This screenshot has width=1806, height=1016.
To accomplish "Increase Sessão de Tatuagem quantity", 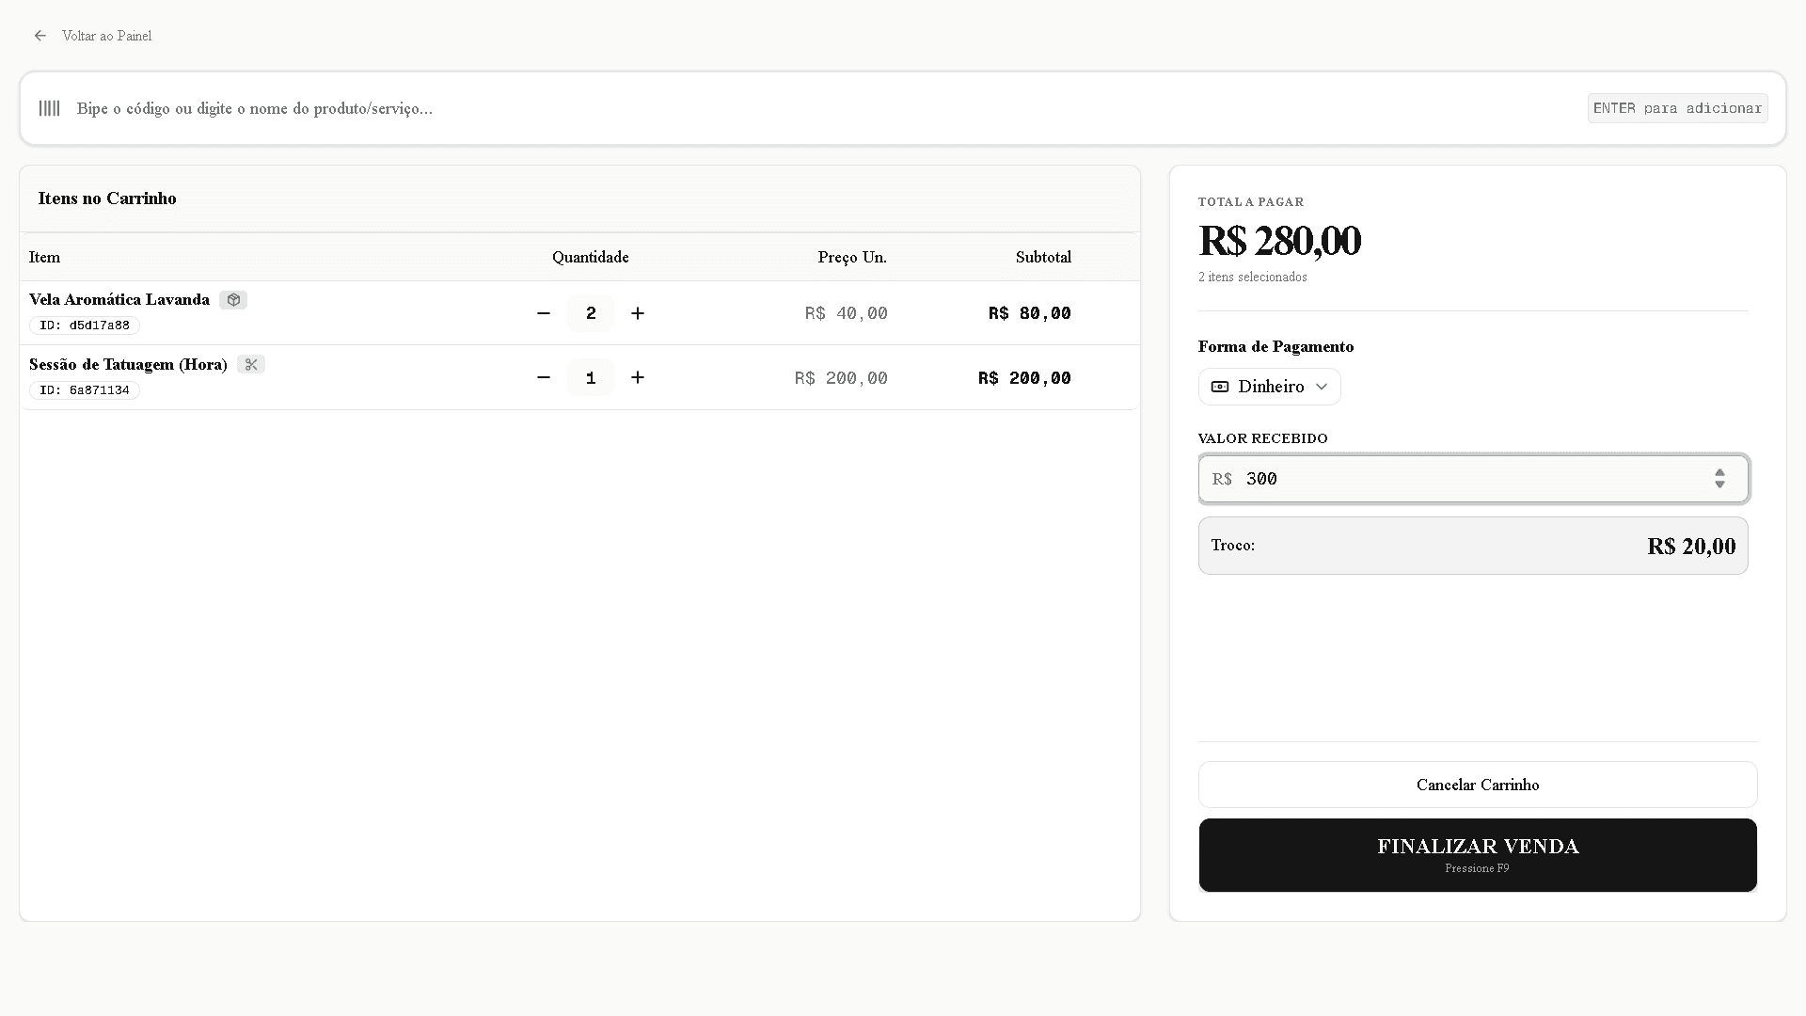I will pyautogui.click(x=638, y=377).
